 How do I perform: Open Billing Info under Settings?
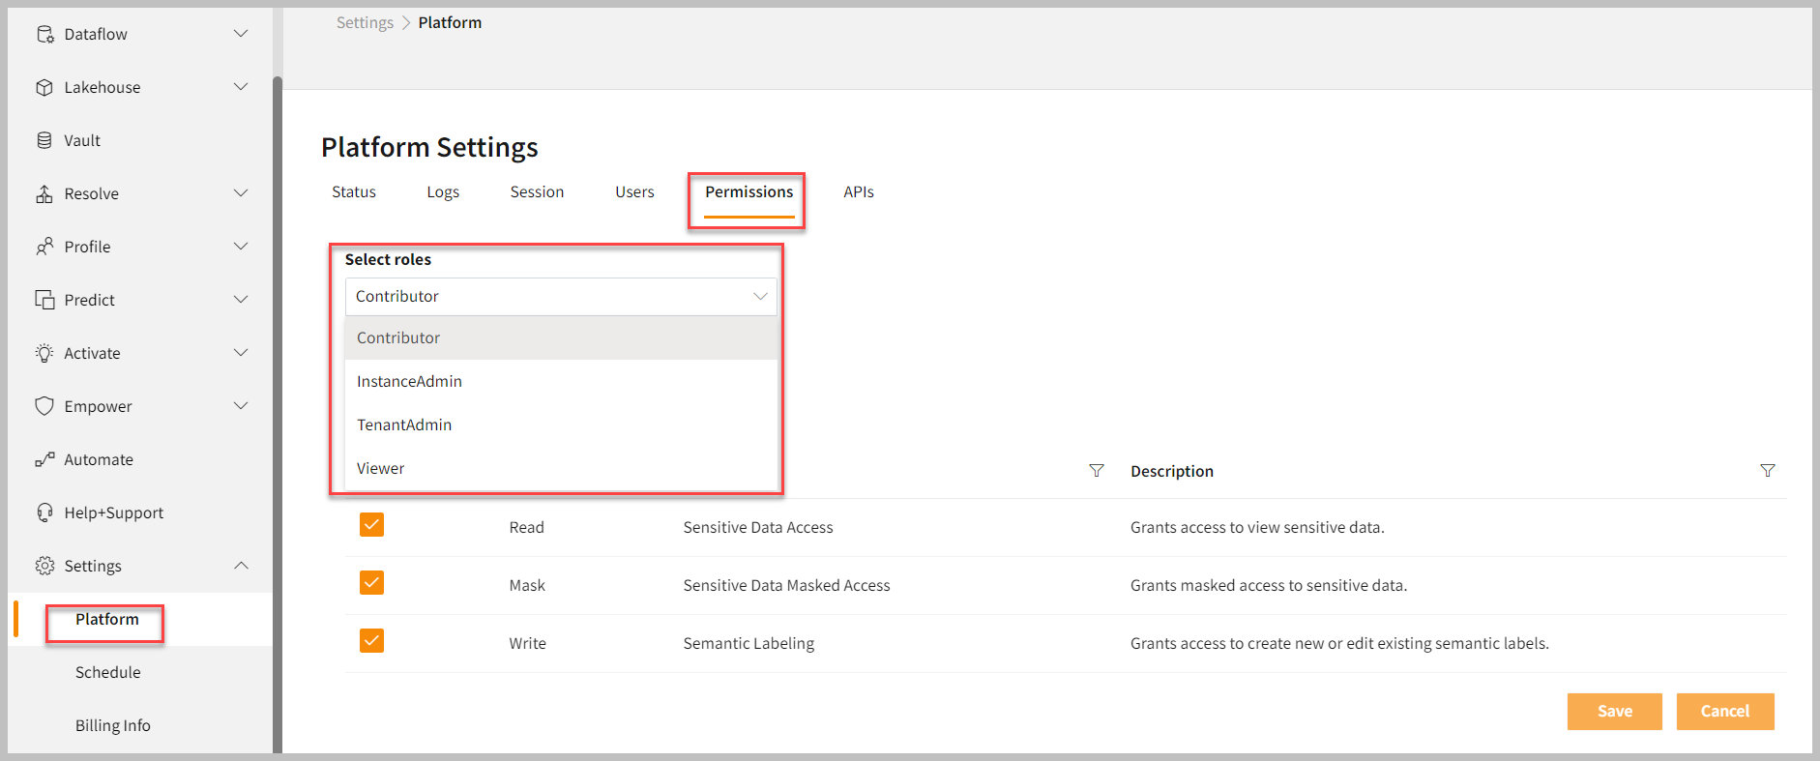[x=113, y=725]
